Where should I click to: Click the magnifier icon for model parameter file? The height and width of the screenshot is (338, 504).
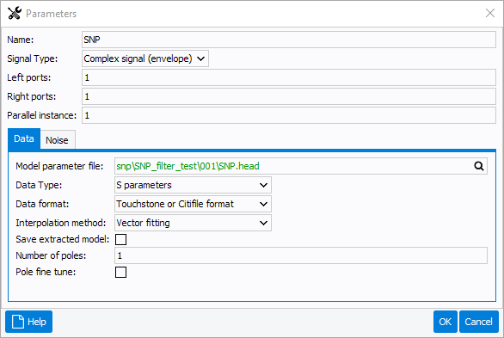(478, 166)
